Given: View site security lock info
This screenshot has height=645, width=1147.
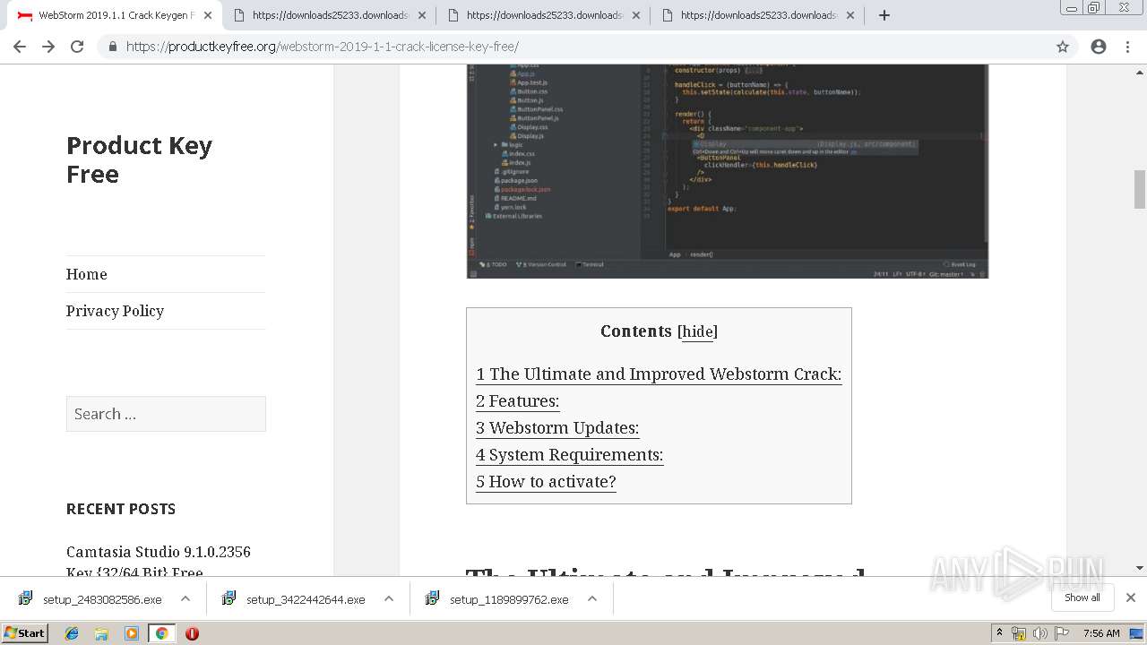Looking at the screenshot, I should [113, 47].
